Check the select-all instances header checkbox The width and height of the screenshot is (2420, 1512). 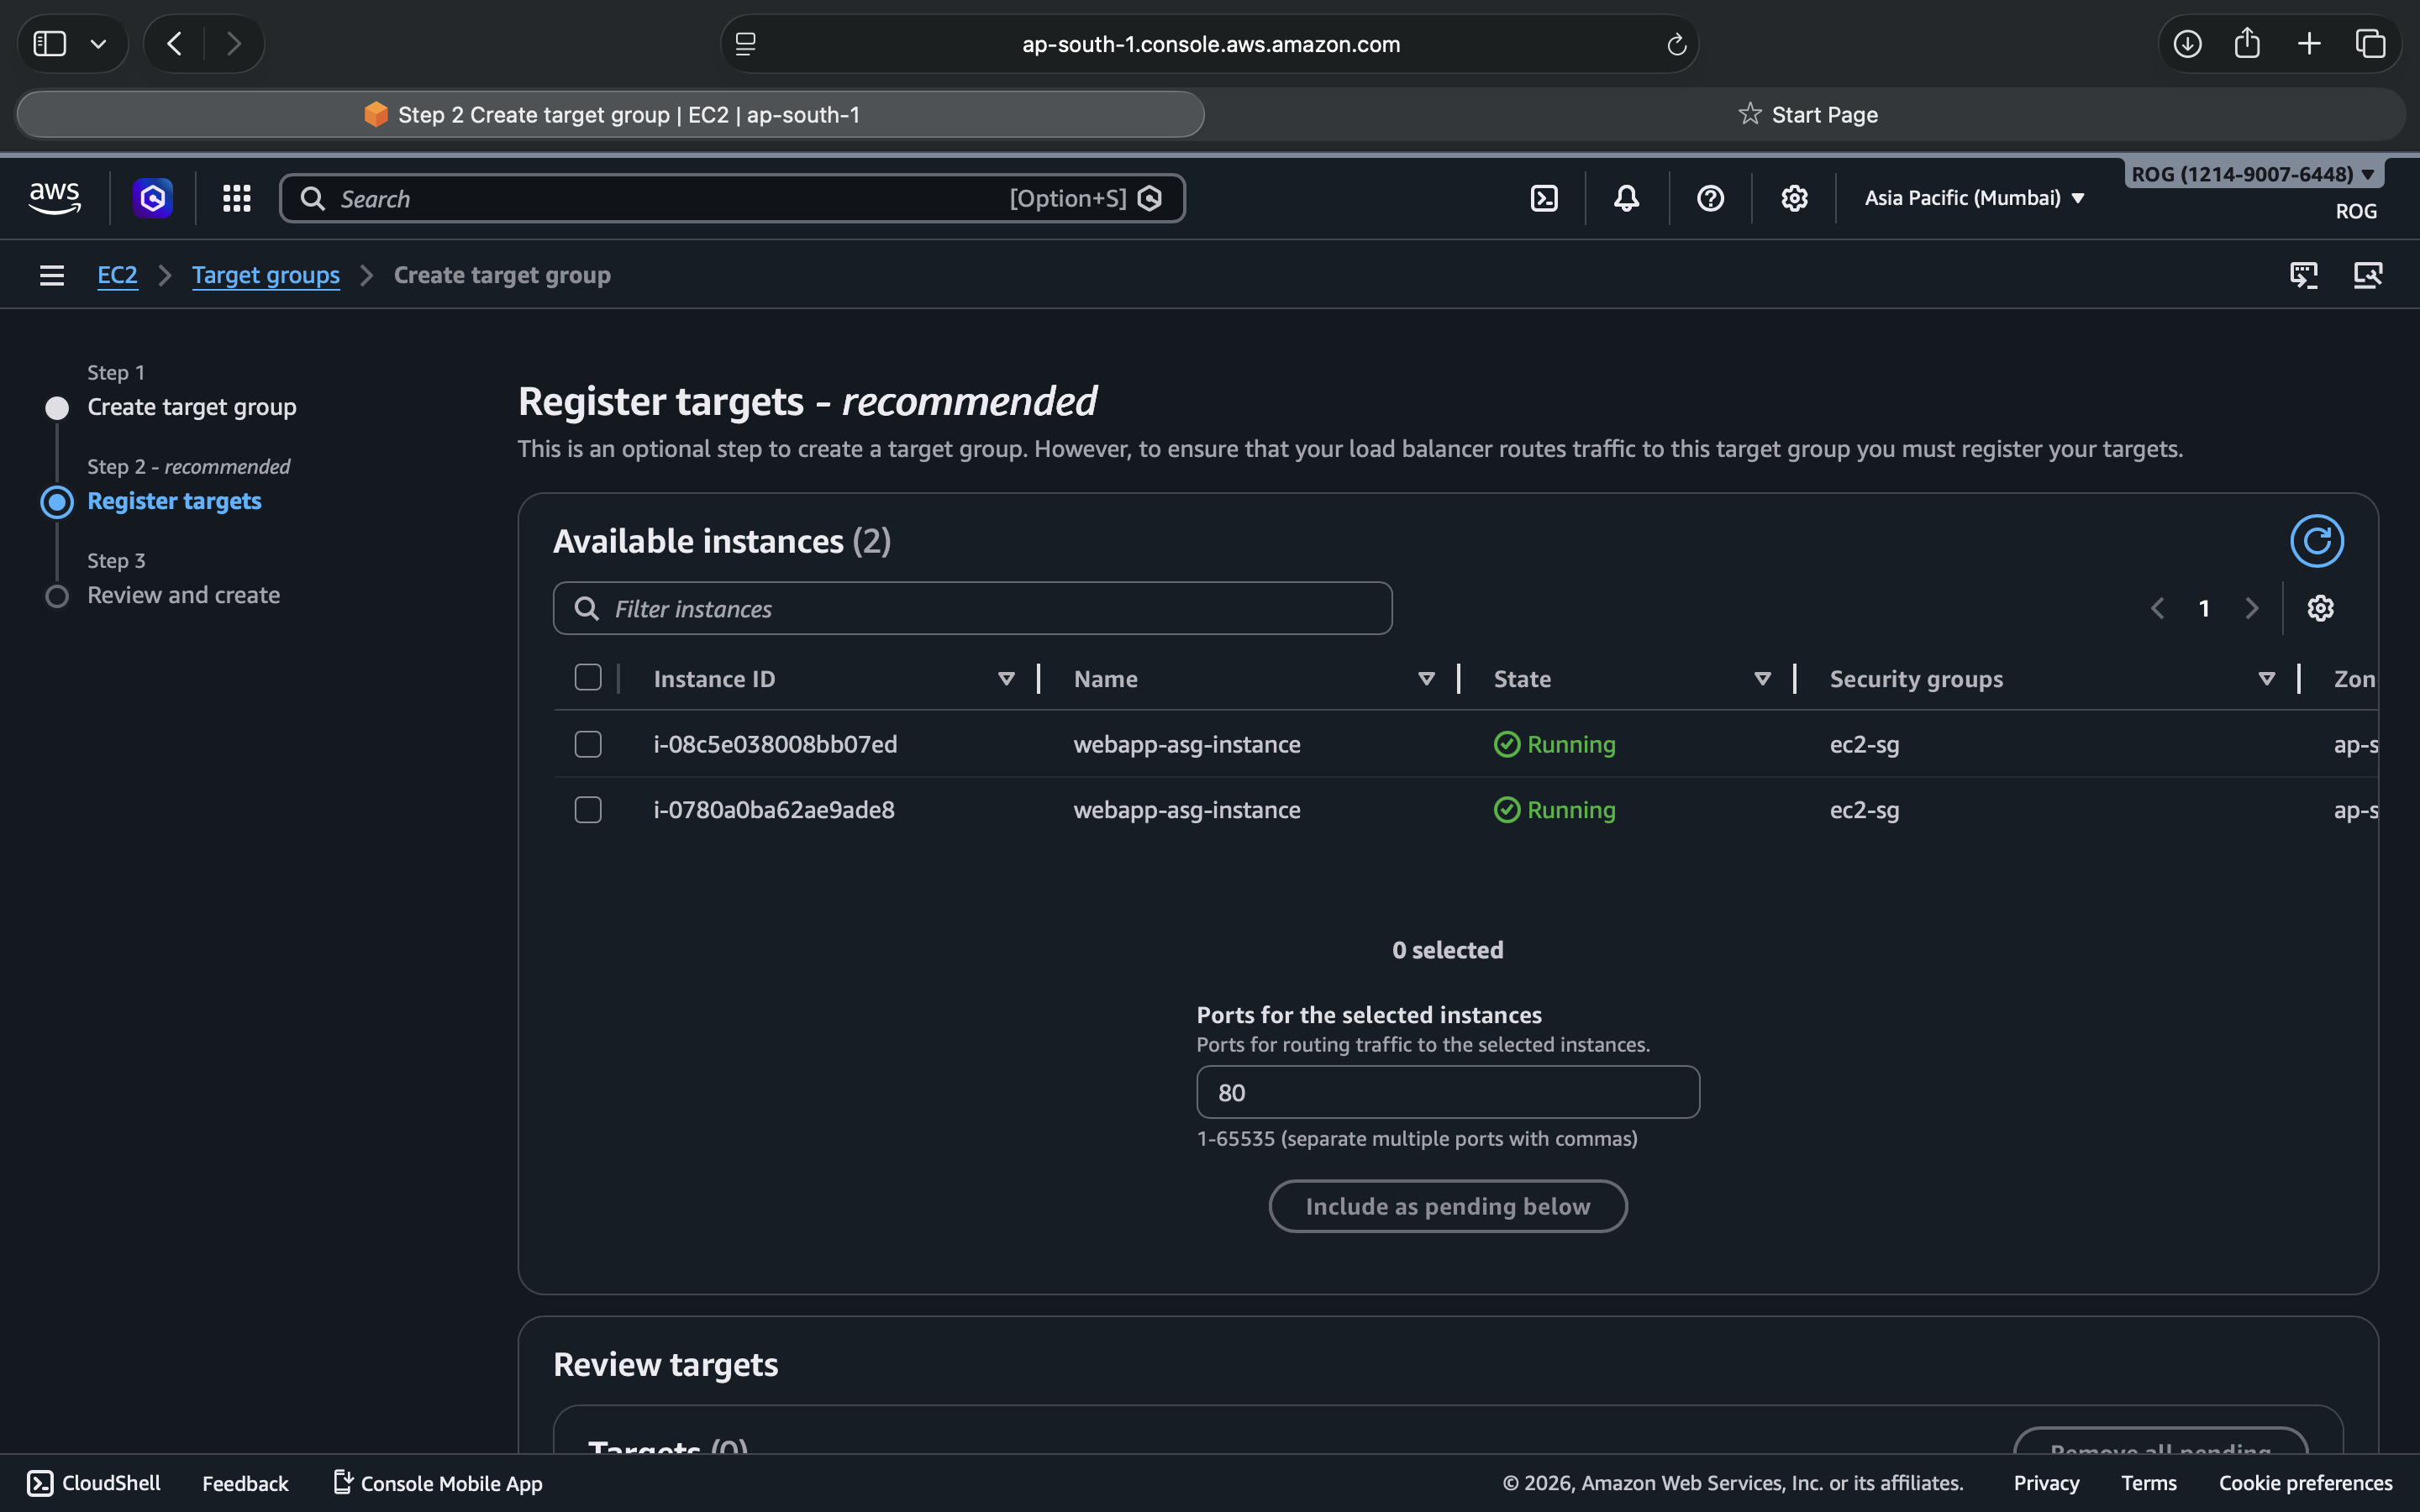(588, 678)
